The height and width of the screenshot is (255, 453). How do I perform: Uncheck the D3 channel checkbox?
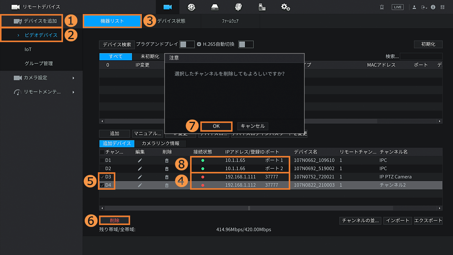(x=102, y=177)
